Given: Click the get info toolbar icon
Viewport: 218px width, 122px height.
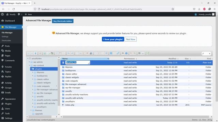Looking at the screenshot, I should pyautogui.click(x=126, y=53).
